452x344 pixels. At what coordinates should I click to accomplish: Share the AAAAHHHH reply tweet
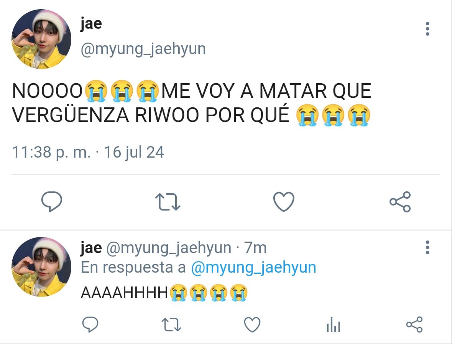[414, 324]
